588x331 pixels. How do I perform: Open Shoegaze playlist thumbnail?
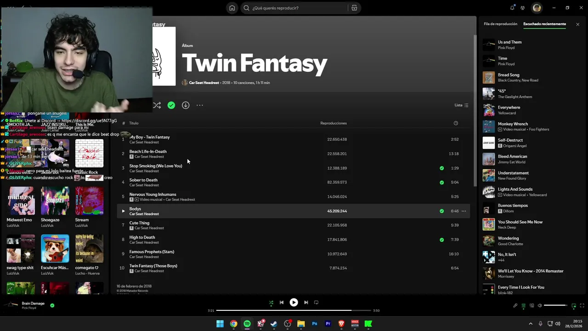coord(55,201)
